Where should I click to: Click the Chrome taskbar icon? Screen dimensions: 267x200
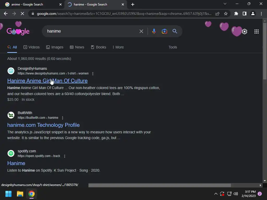(x=32, y=194)
